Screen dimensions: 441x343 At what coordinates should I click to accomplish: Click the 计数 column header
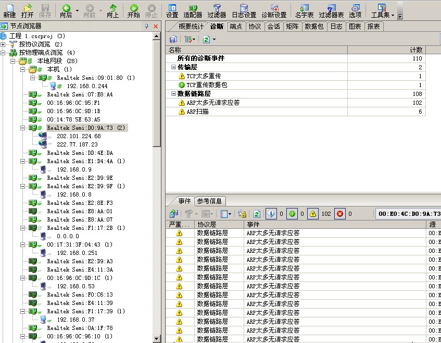coord(415,50)
